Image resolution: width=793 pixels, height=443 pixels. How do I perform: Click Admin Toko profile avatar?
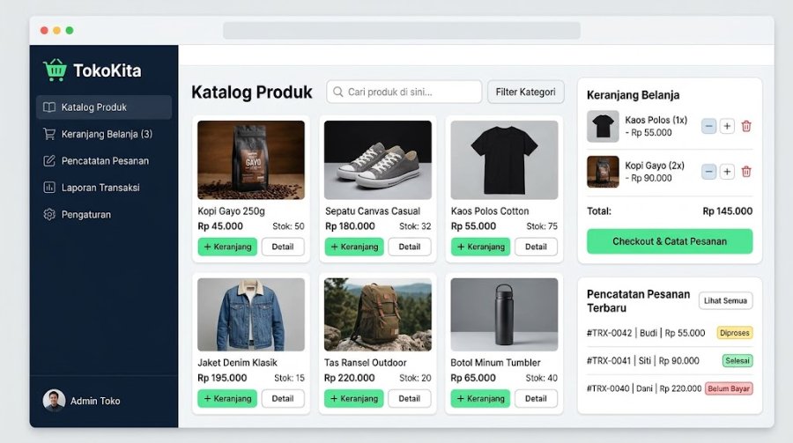pos(54,401)
